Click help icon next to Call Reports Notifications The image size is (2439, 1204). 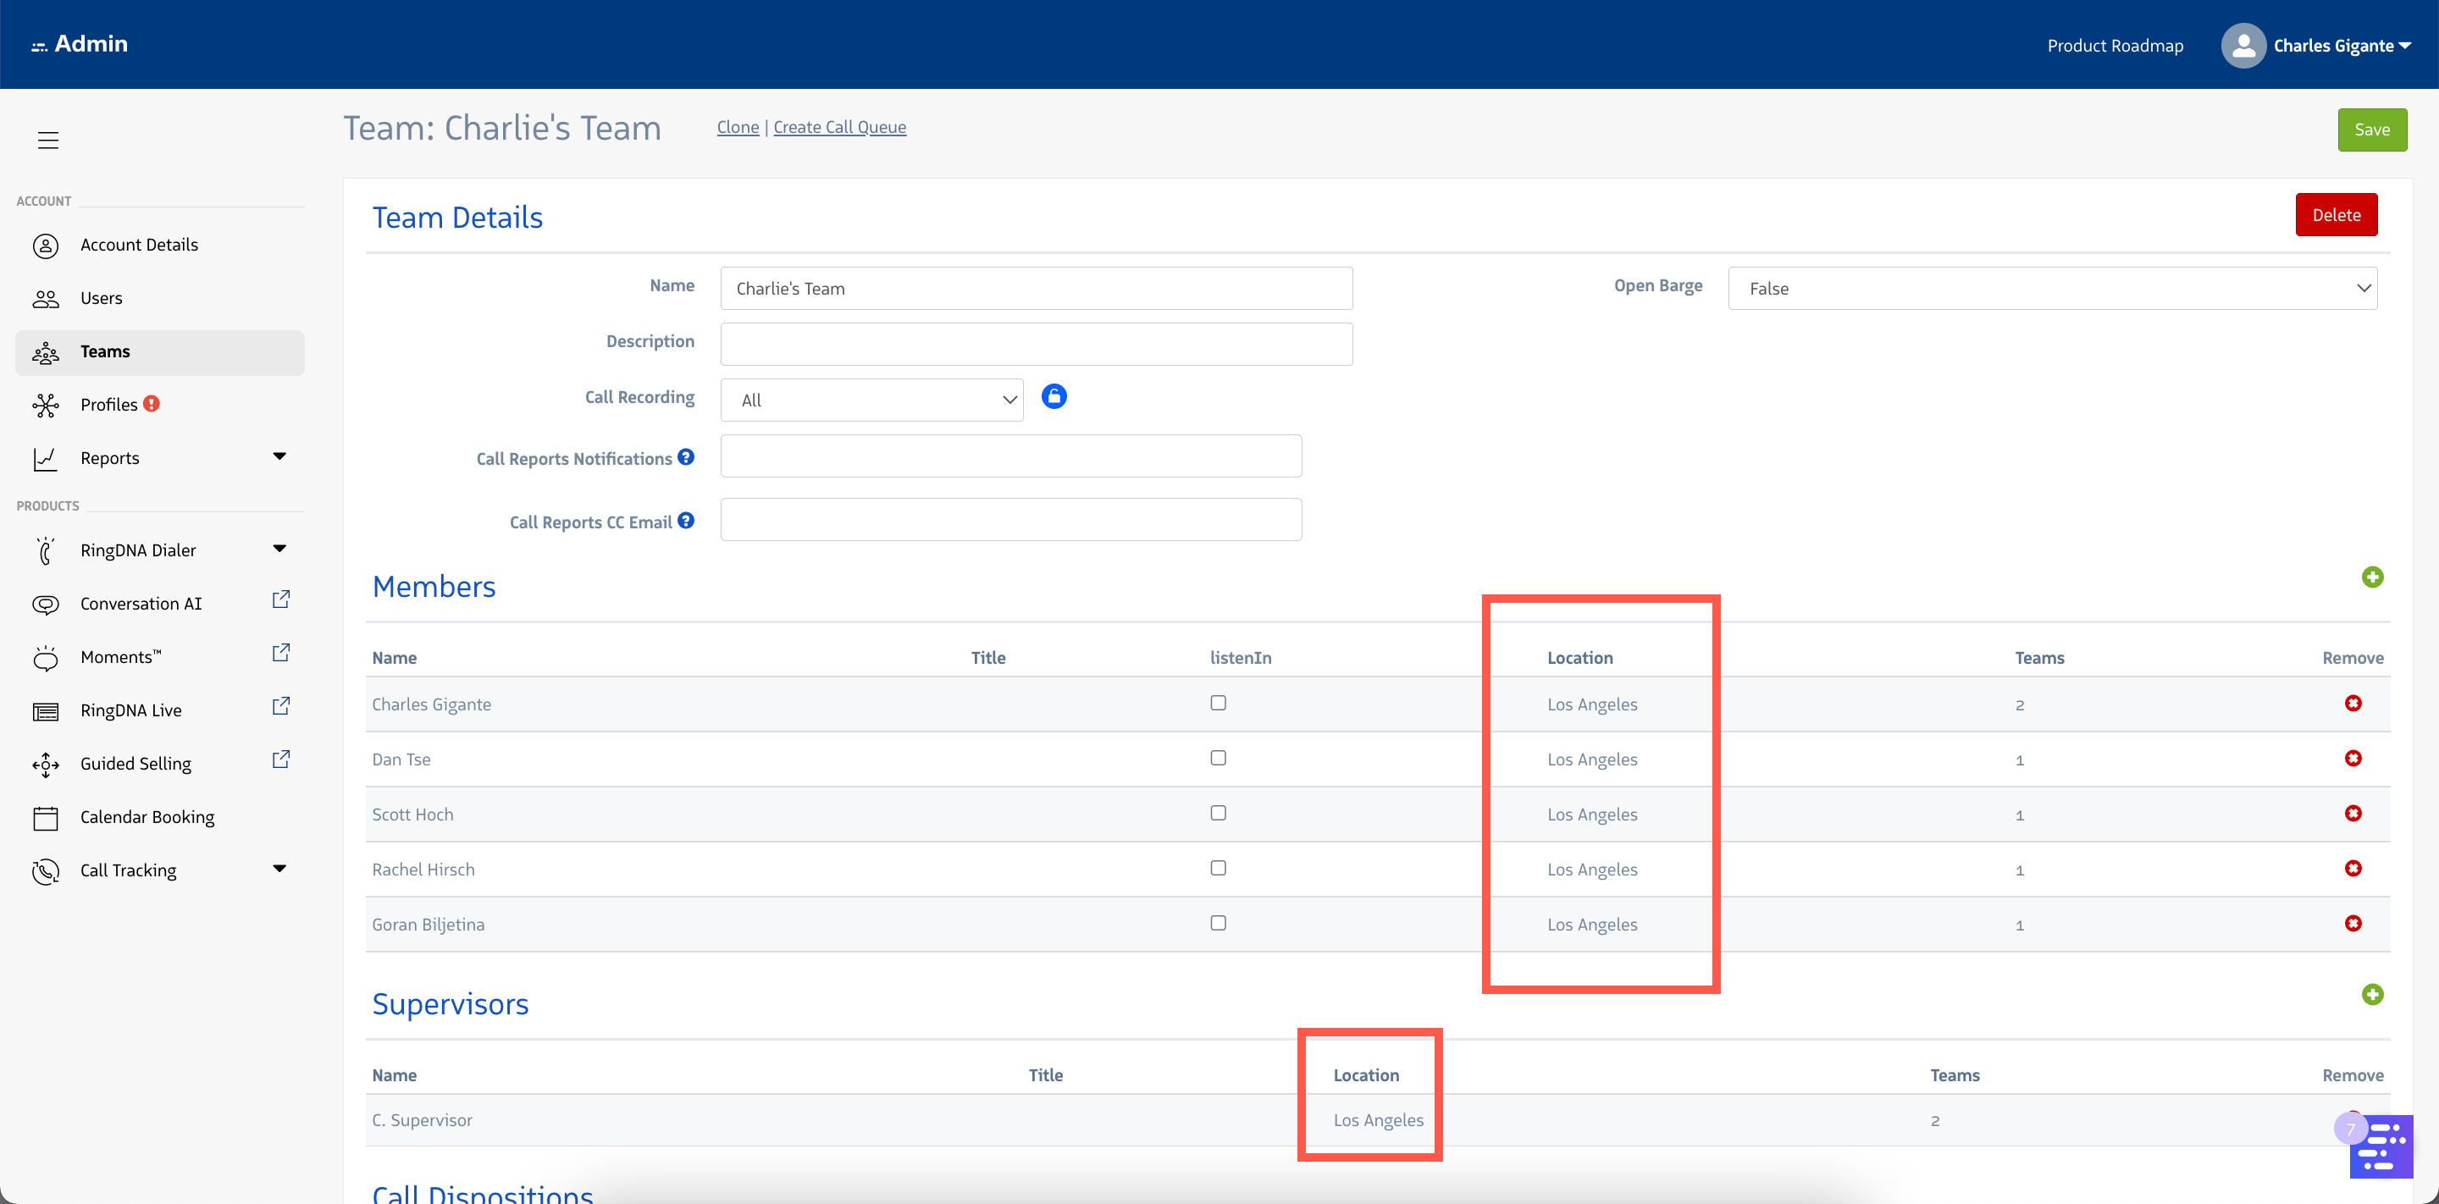tap(687, 457)
